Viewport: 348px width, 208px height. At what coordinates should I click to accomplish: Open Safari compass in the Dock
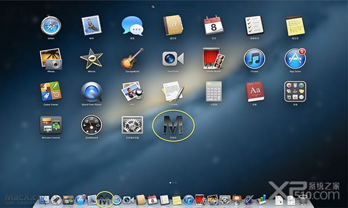click(117, 200)
